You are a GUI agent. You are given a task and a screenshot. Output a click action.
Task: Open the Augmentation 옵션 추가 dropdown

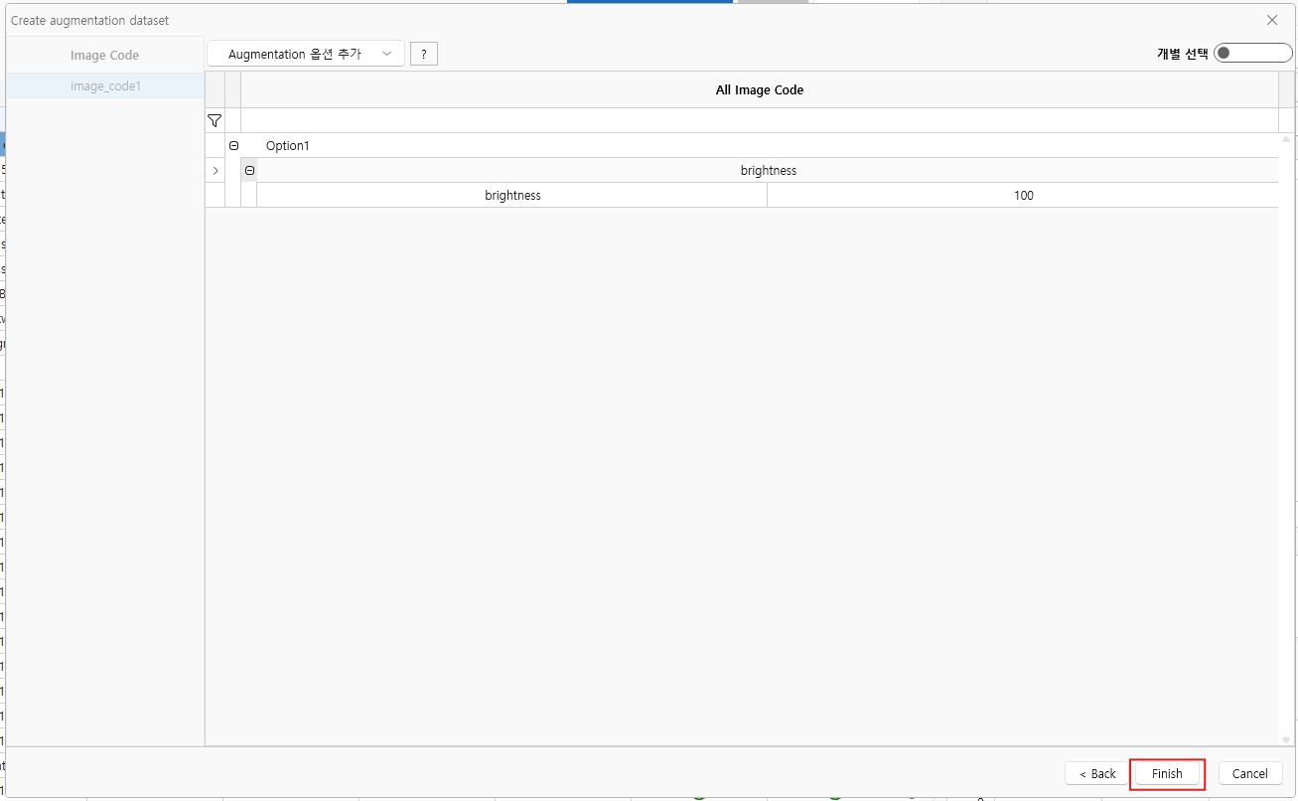(x=306, y=55)
